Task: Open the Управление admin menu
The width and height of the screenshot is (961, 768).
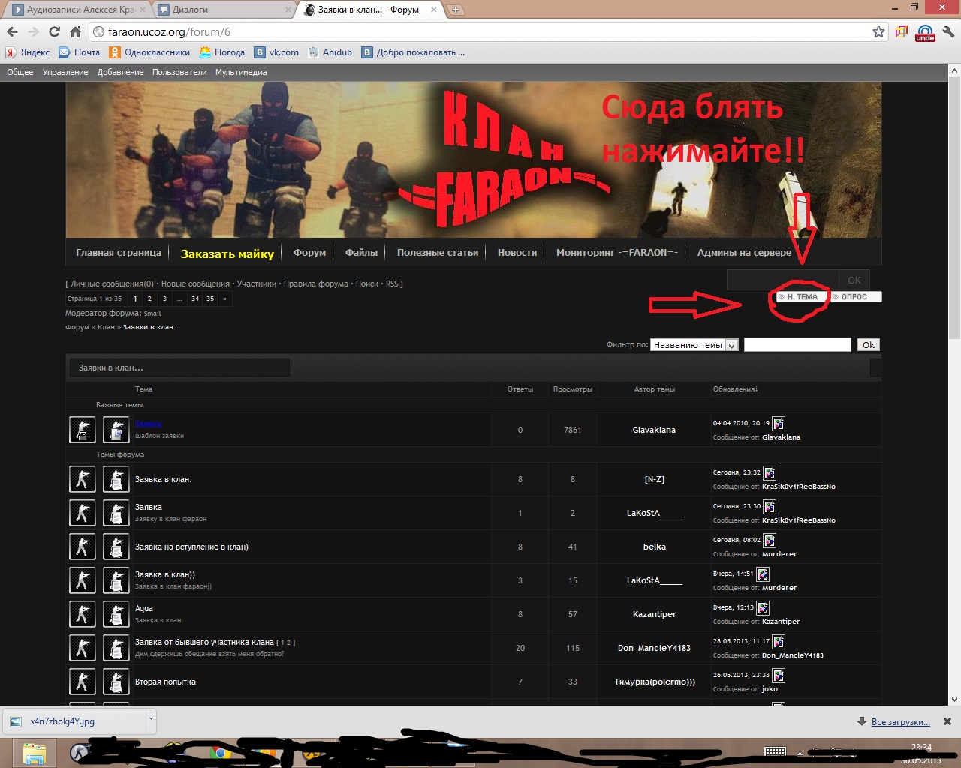Action: click(65, 72)
